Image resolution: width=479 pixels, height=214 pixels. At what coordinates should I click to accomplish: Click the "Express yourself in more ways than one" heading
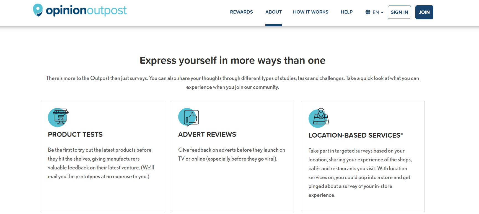[x=232, y=60]
